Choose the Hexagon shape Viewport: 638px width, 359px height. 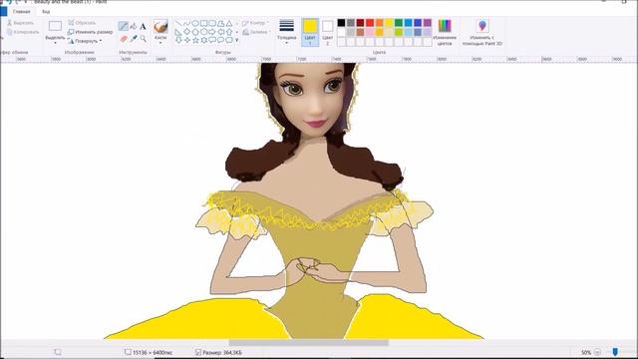[x=203, y=32]
